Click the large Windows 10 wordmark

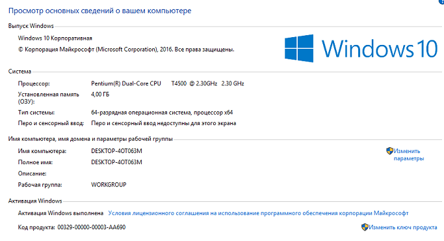click(380, 49)
